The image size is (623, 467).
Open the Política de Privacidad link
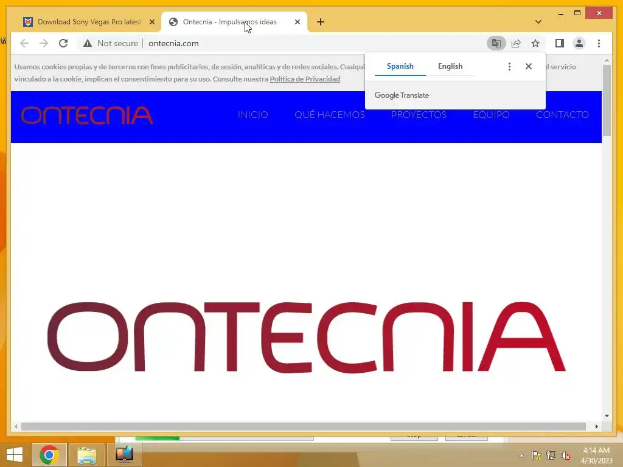pyautogui.click(x=305, y=79)
